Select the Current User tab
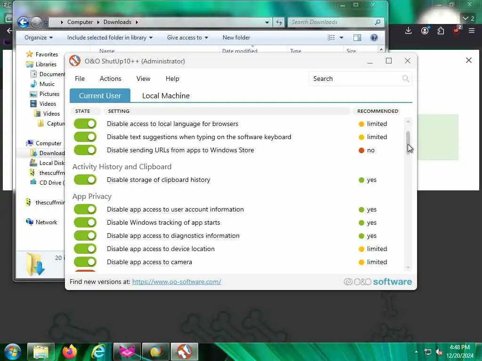The height and width of the screenshot is (361, 482). (x=100, y=96)
